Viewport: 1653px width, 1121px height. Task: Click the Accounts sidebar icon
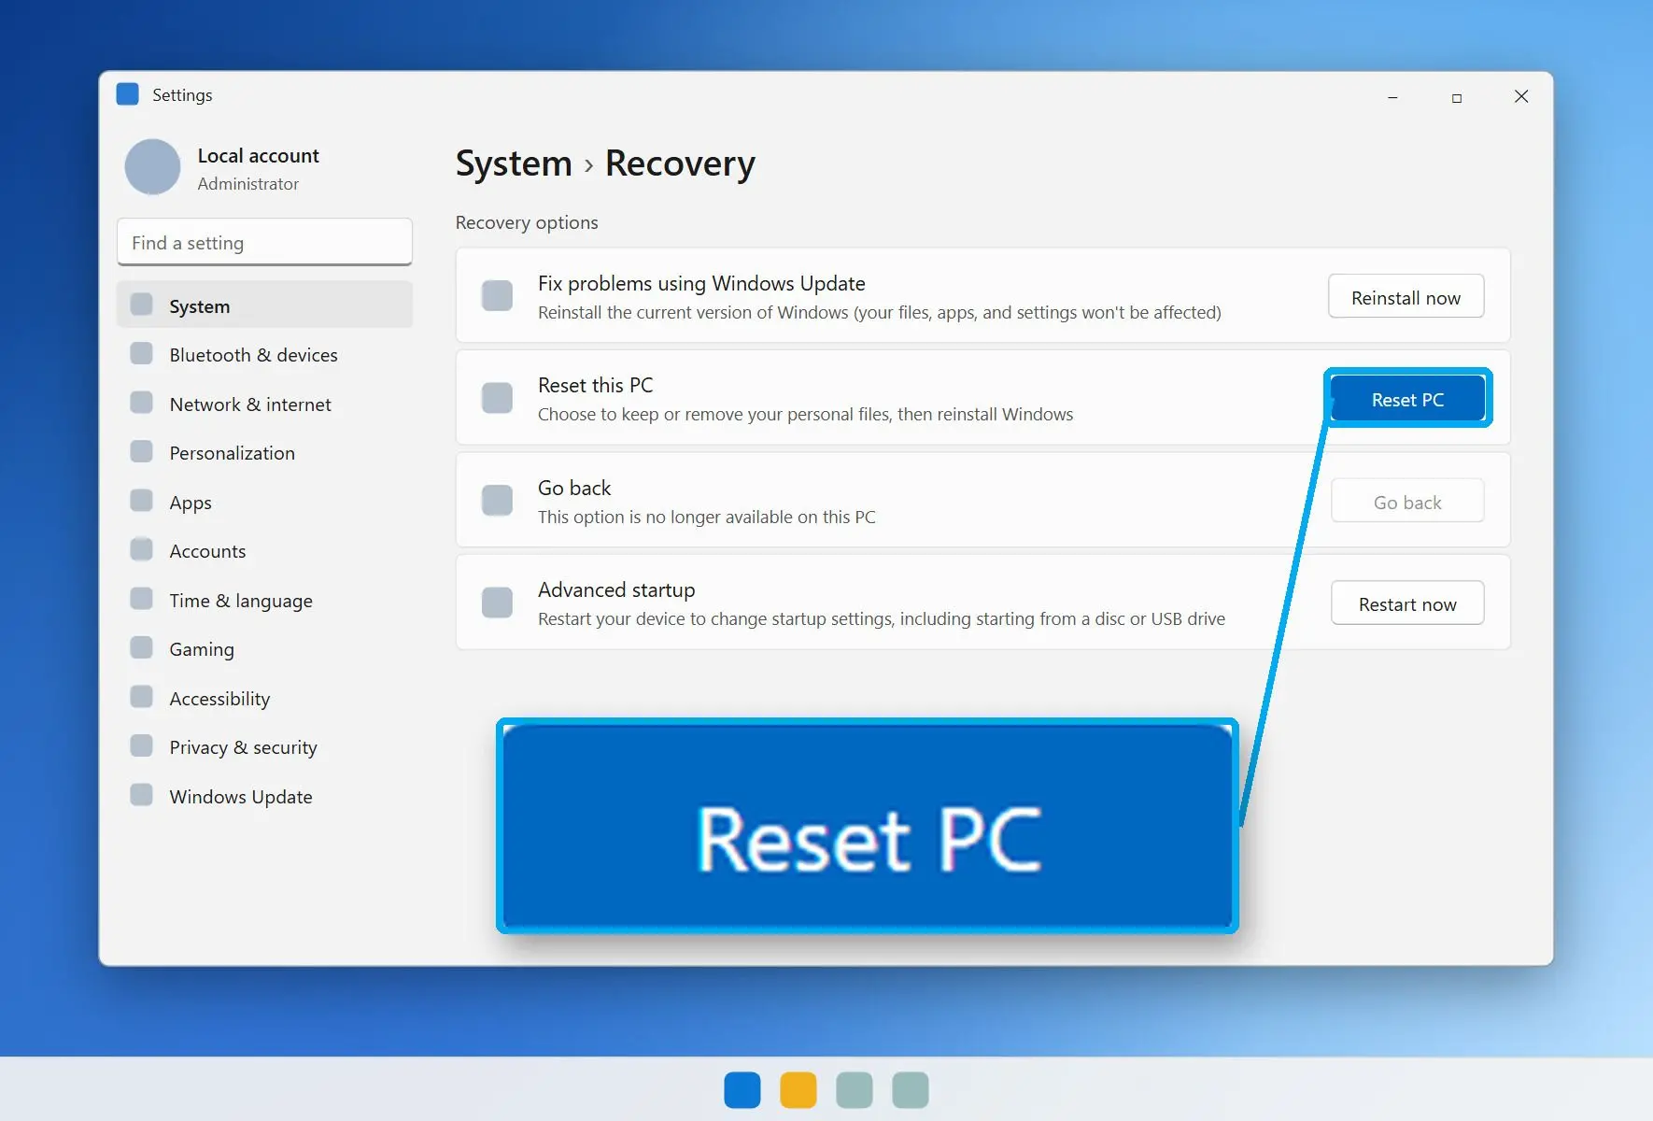141,549
